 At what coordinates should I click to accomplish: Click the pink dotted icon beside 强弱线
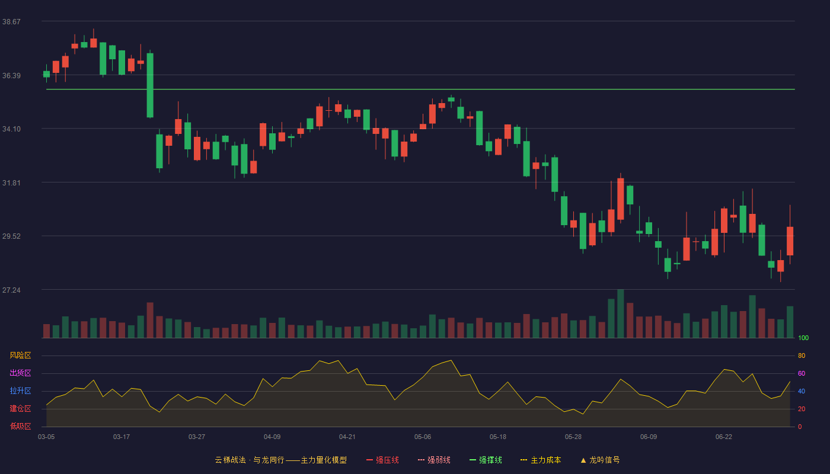(421, 460)
